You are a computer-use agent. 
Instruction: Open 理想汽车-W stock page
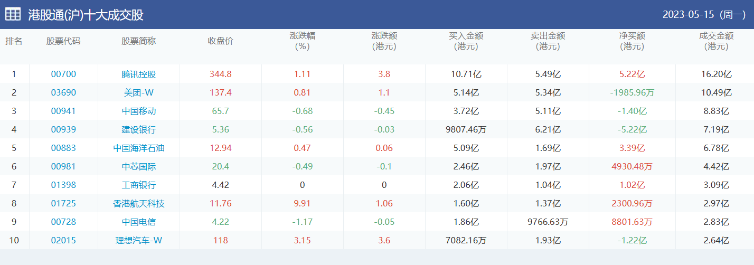tap(139, 241)
